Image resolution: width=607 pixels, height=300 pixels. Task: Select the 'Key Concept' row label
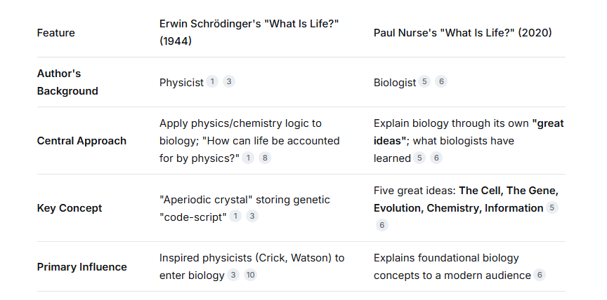click(x=70, y=208)
